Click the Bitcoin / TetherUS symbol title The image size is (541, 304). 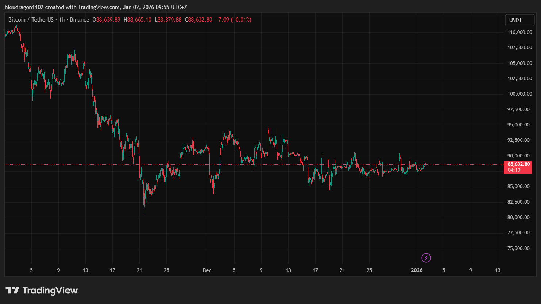31,20
